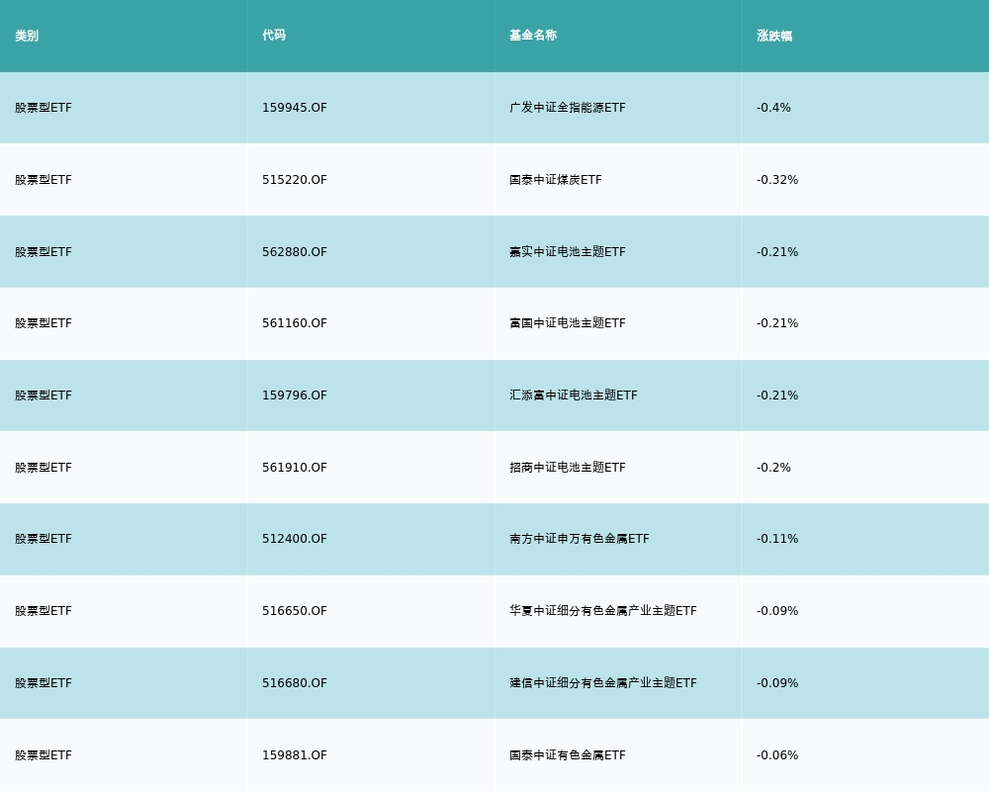Click the -0.4% change value
This screenshot has height=791, width=989.
click(773, 108)
